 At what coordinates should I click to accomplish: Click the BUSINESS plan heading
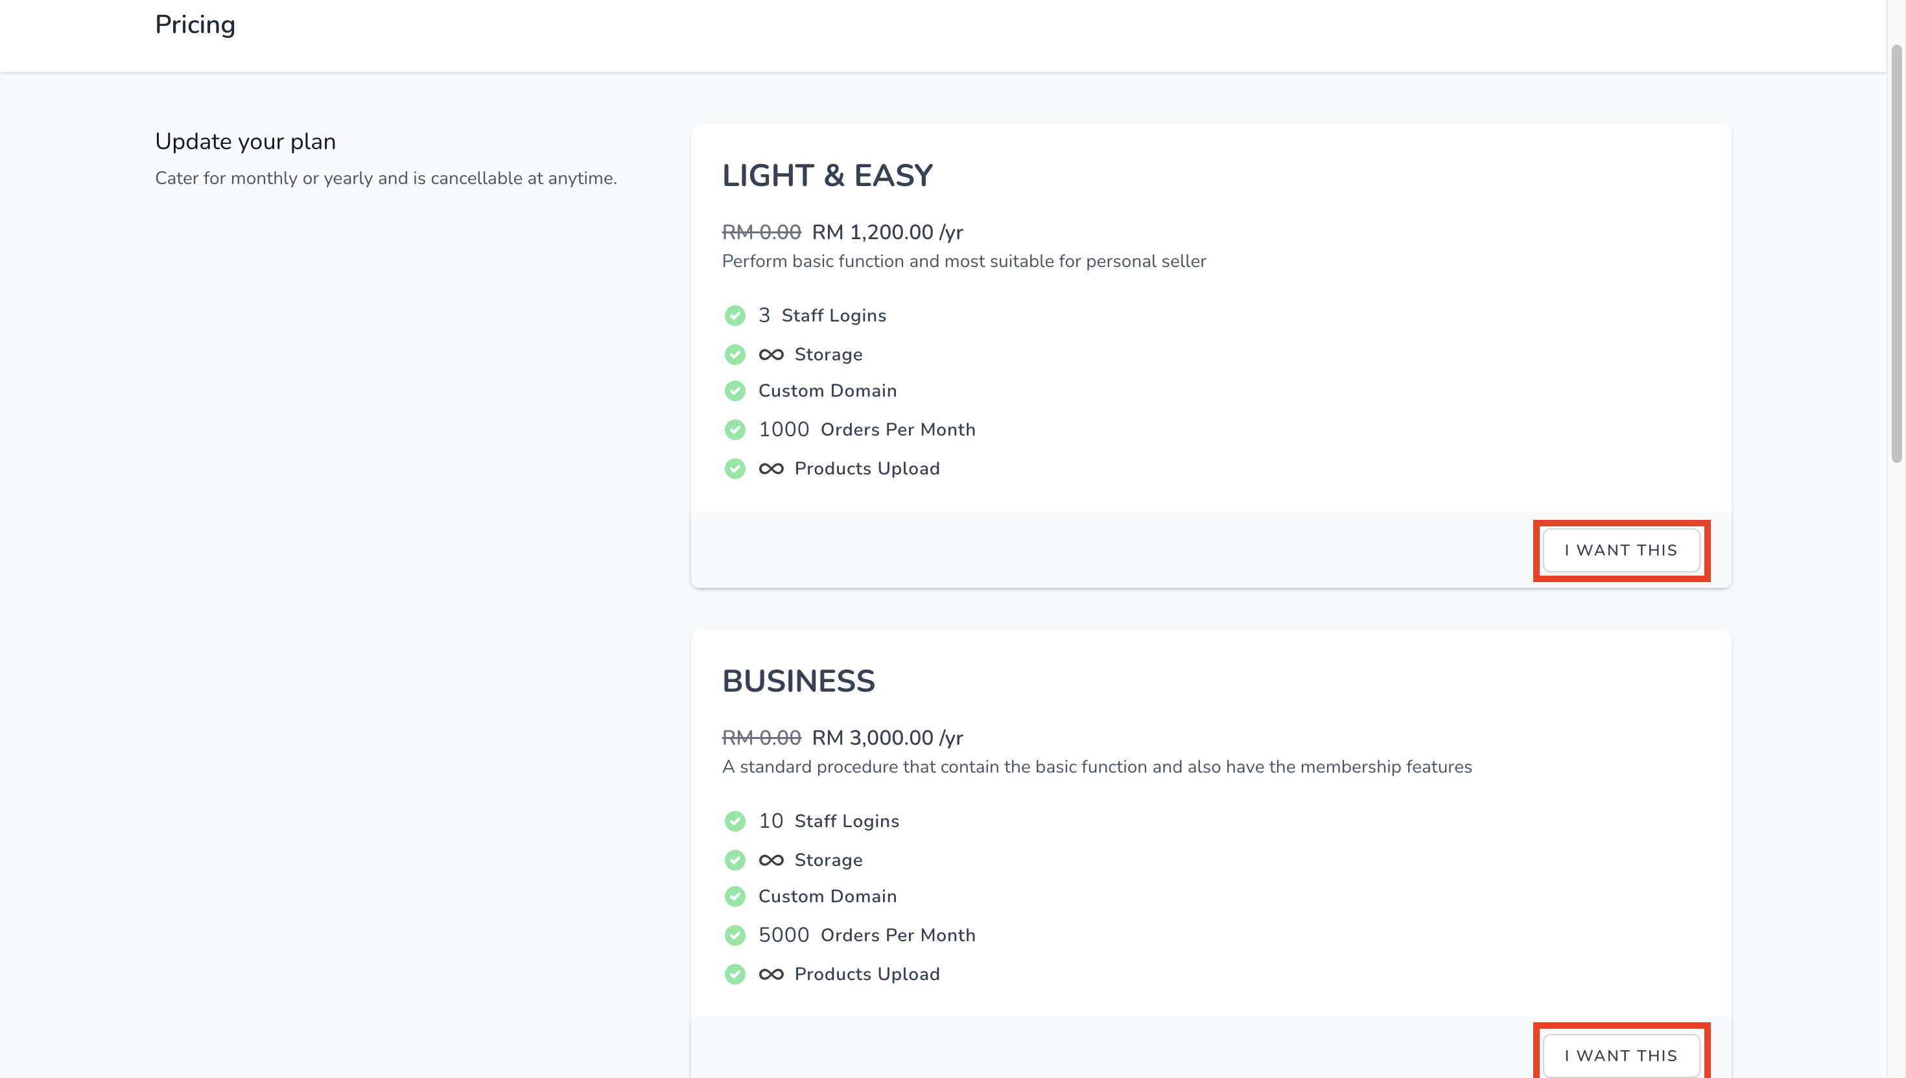[798, 681]
